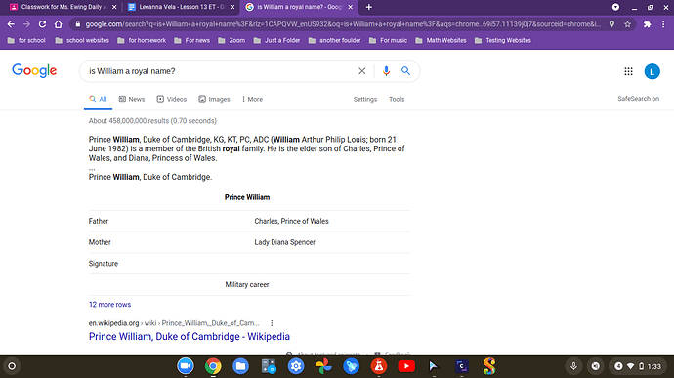Screen dimensions: 674x378
Task: Open the 'Math Websites' bookmark folder
Action: click(x=441, y=40)
